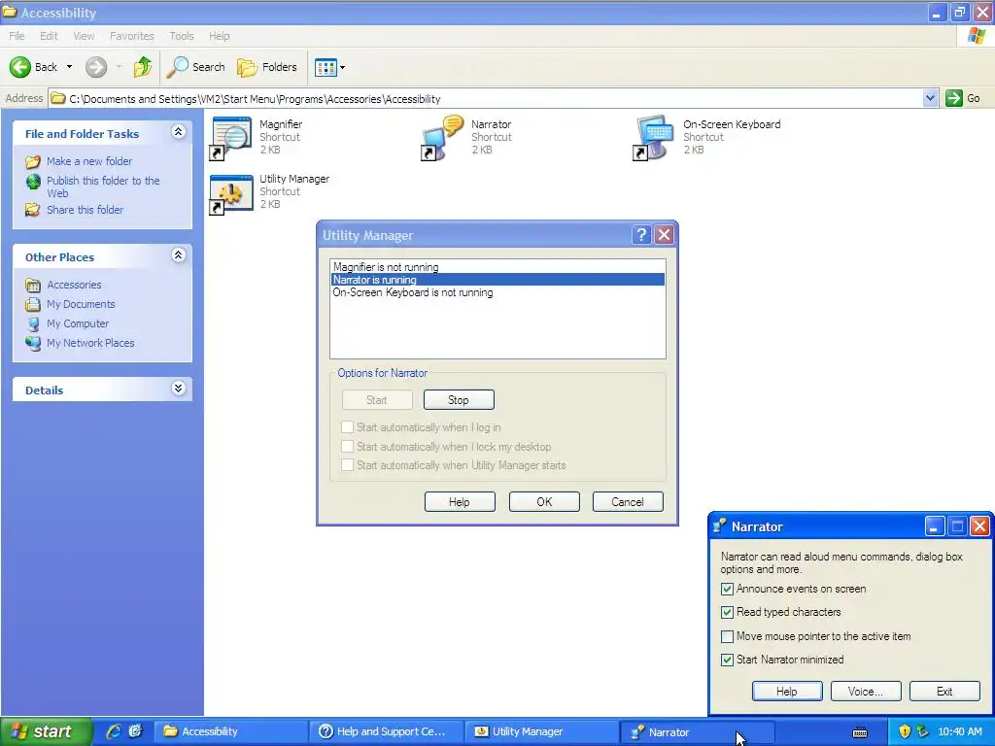Open Accessories in Other Places

pos(74,285)
